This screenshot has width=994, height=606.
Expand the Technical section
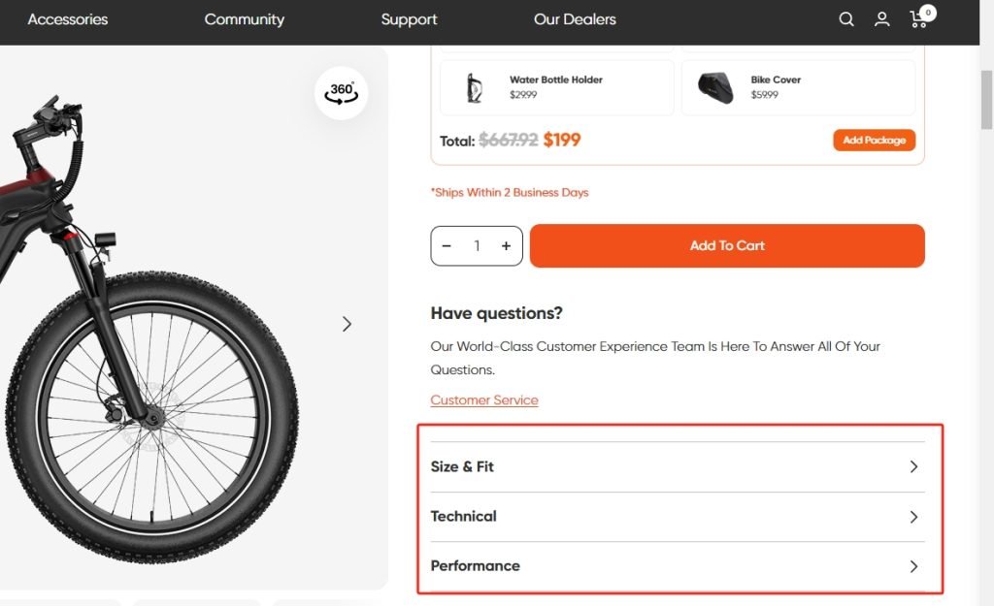pyautogui.click(x=677, y=517)
